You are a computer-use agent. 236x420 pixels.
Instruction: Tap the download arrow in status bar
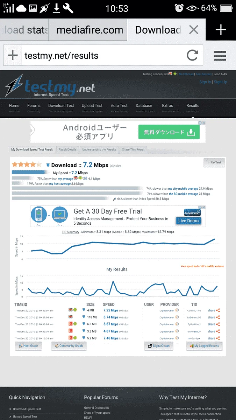(x=56, y=8)
